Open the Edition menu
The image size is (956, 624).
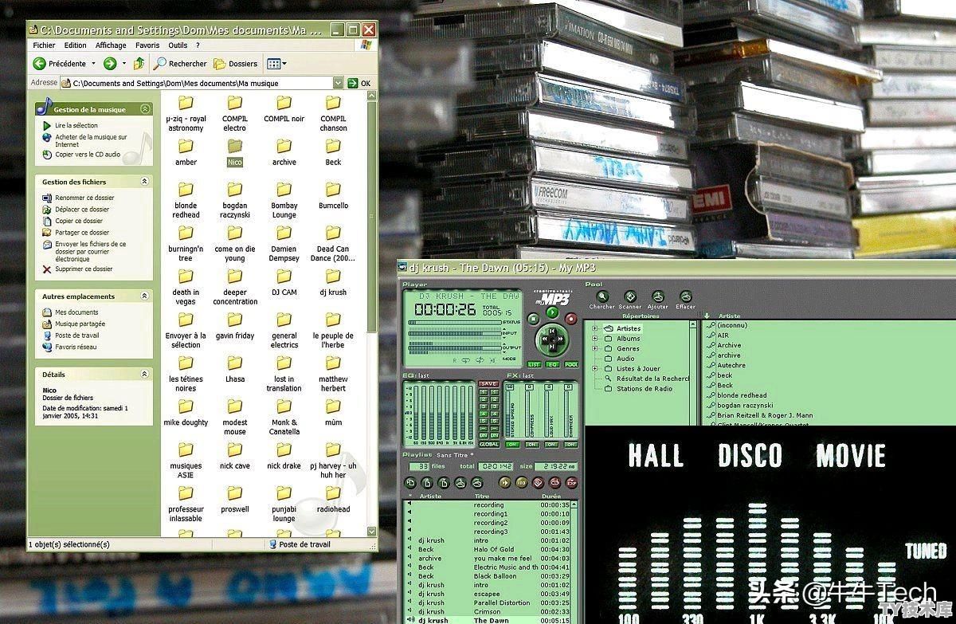[x=76, y=45]
